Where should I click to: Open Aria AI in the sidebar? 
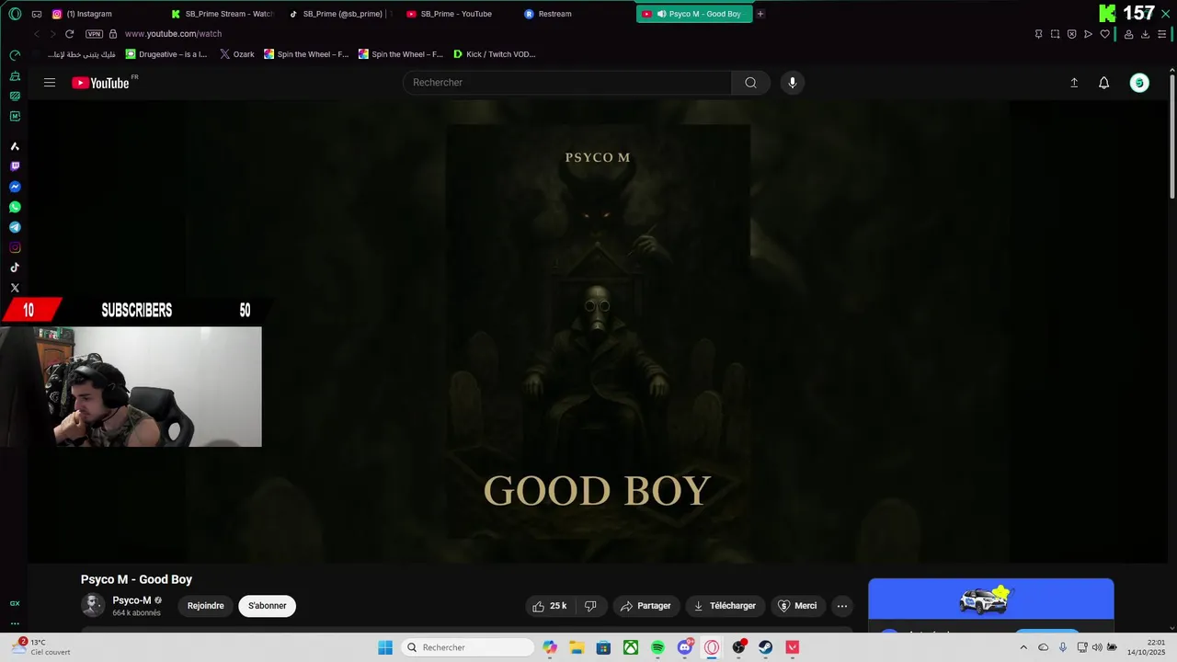click(x=15, y=146)
